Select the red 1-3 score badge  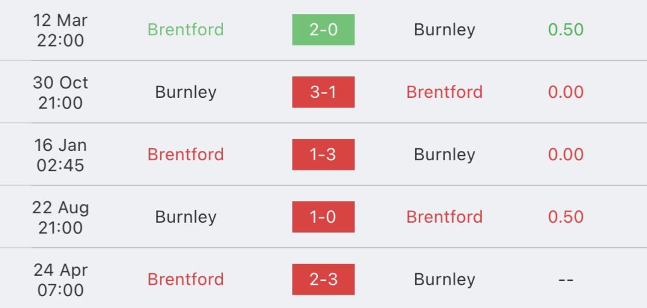tap(323, 154)
